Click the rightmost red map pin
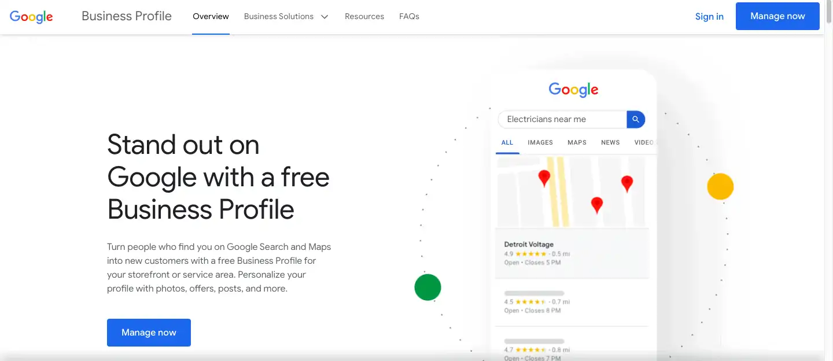 coord(627,184)
